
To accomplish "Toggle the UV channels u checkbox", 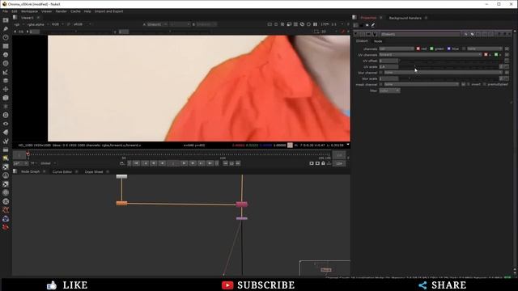I will [486, 55].
